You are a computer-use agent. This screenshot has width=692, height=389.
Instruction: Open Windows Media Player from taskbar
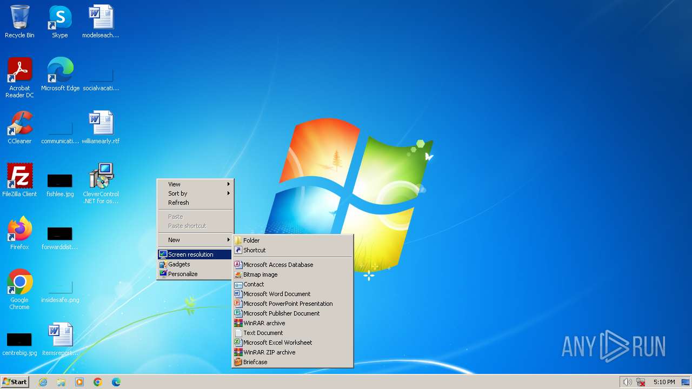[79, 382]
